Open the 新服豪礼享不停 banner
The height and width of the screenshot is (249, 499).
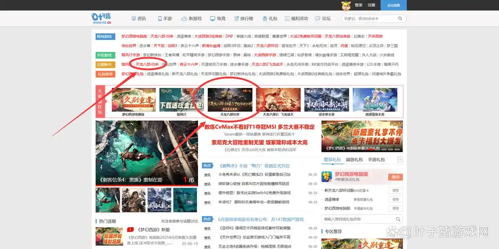pos(362,137)
